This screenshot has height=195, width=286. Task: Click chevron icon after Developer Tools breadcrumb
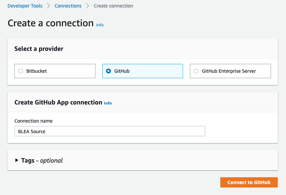[49, 6]
